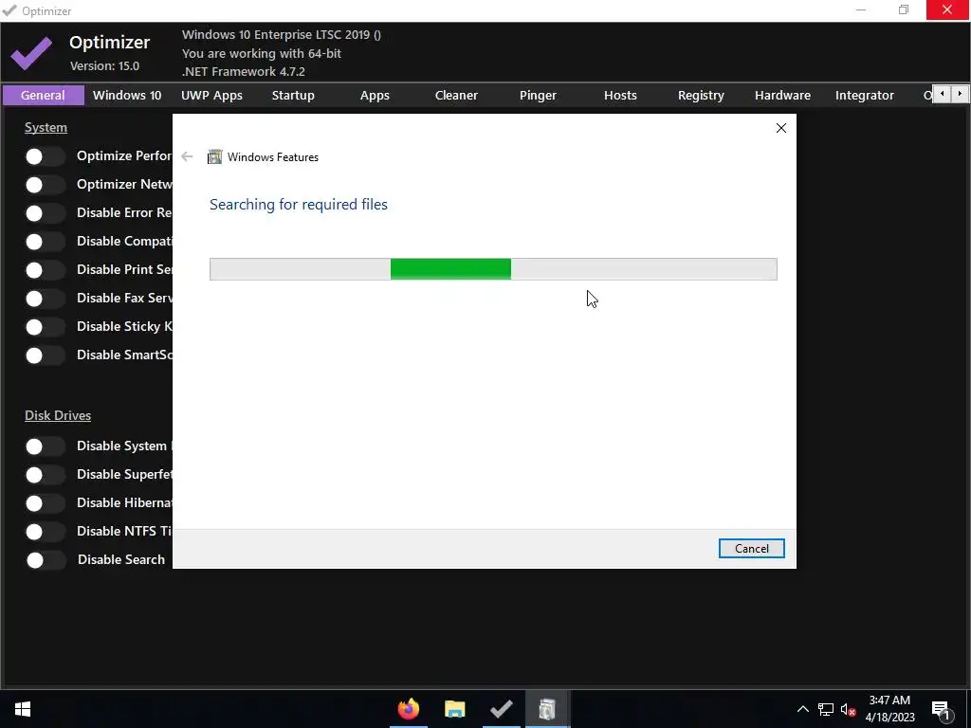Switch to the Hosts tab
971x728 pixels.
[x=620, y=96]
